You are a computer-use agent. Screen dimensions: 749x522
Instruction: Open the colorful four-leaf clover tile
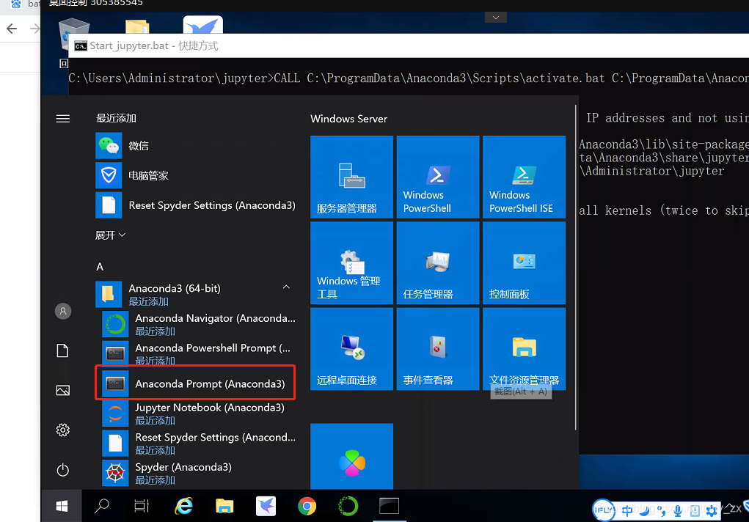351,457
